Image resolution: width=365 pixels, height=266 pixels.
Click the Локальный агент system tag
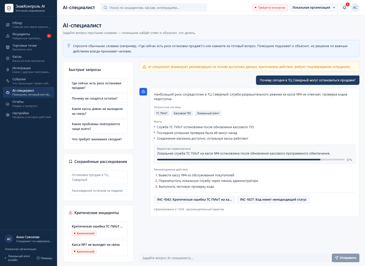coord(208,113)
